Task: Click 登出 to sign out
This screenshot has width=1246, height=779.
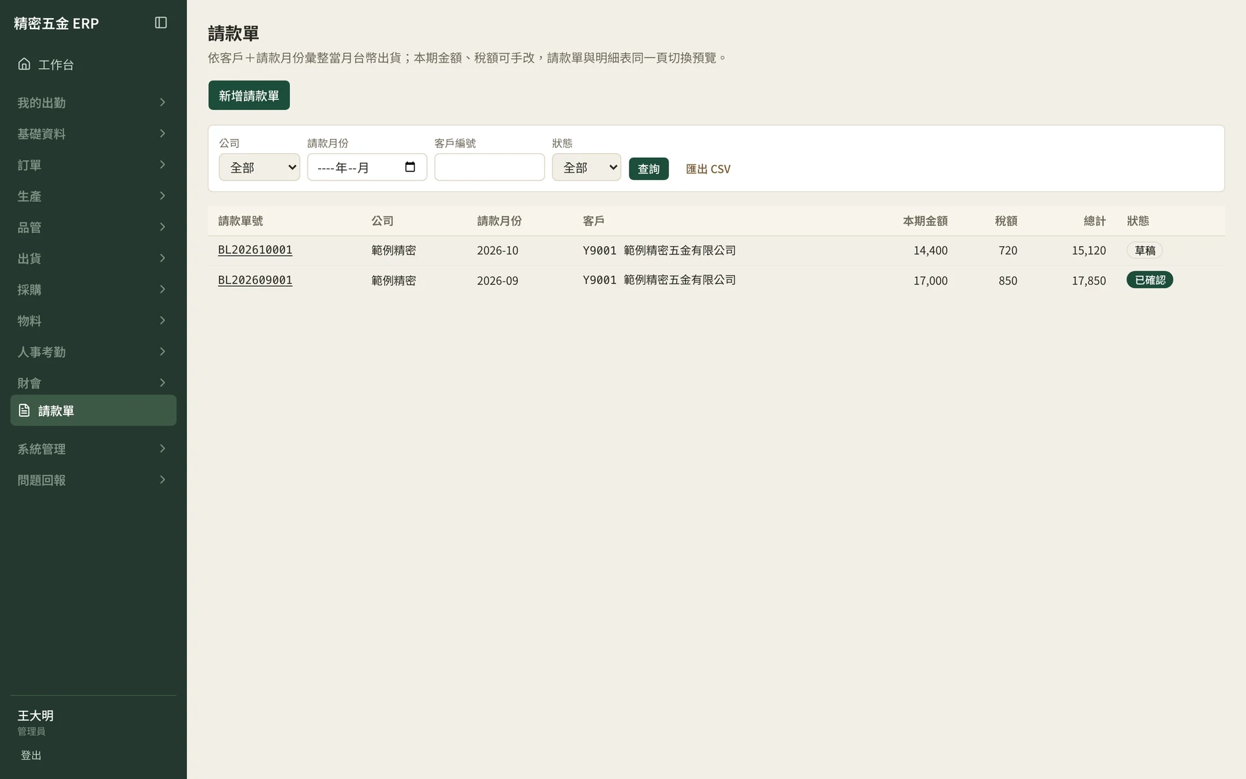Action: (31, 755)
